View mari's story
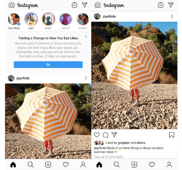 coord(31,19)
